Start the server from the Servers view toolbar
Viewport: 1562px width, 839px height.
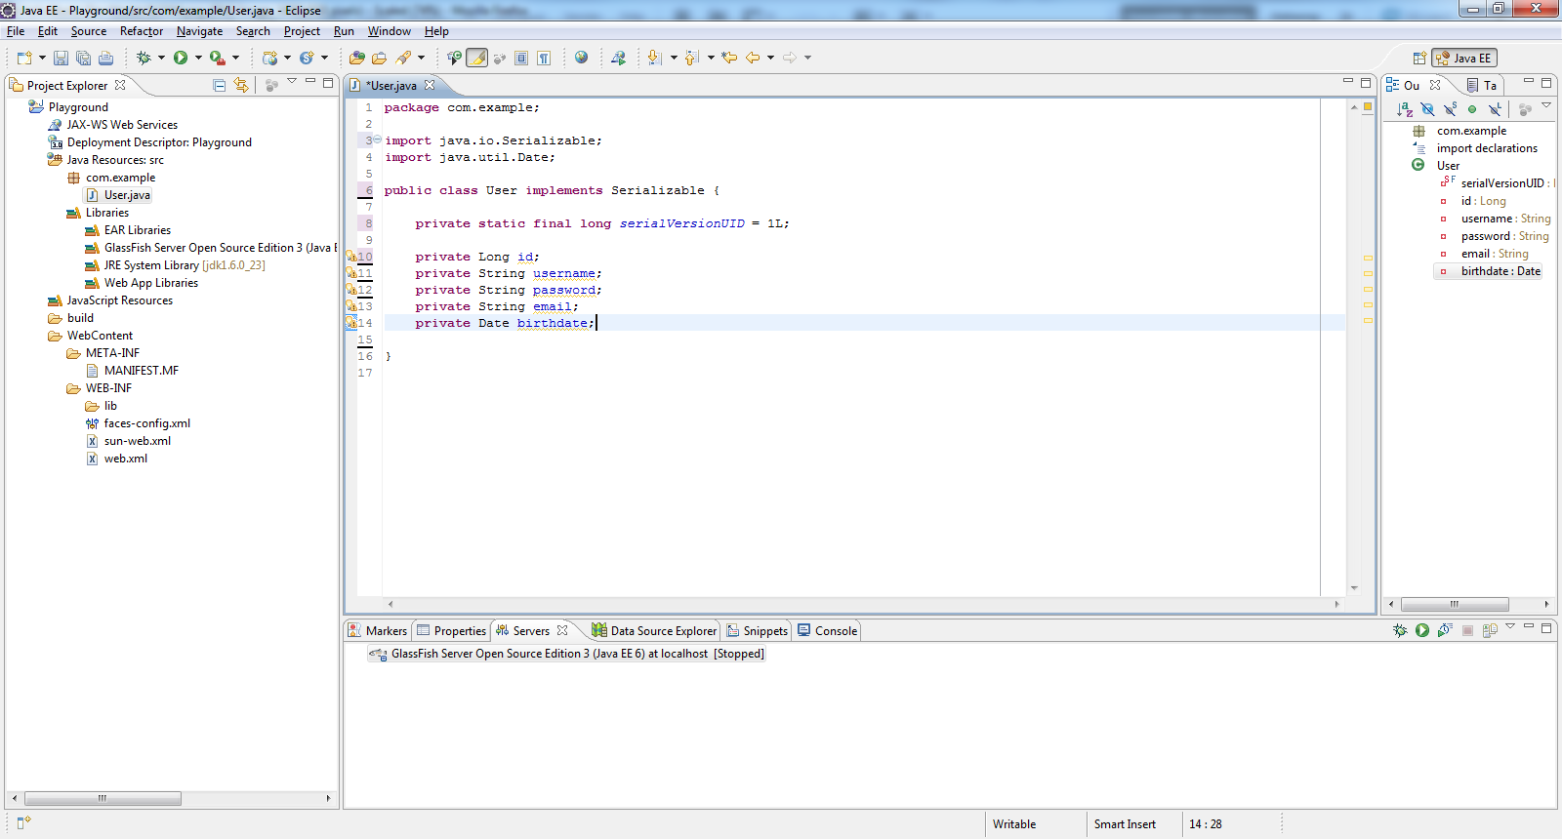click(1422, 630)
